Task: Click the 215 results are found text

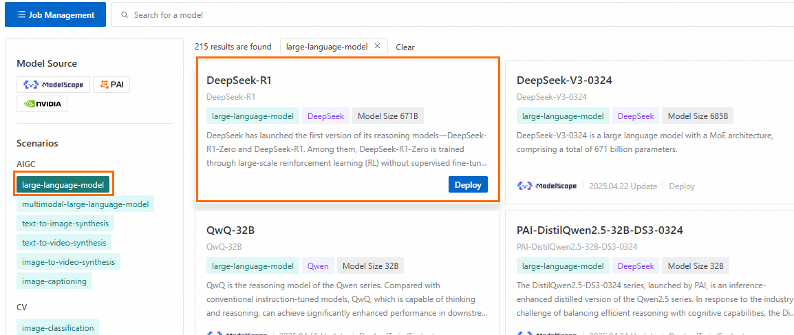Action: 233,47
